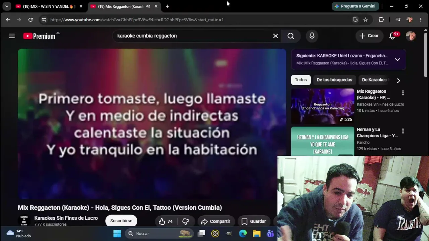Open the Mix Reggaeton (Enganchados) thumbnail
429x241 pixels.
coord(322,106)
